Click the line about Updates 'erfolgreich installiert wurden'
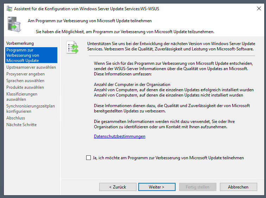Screen dimensions: 266x198 174,90
